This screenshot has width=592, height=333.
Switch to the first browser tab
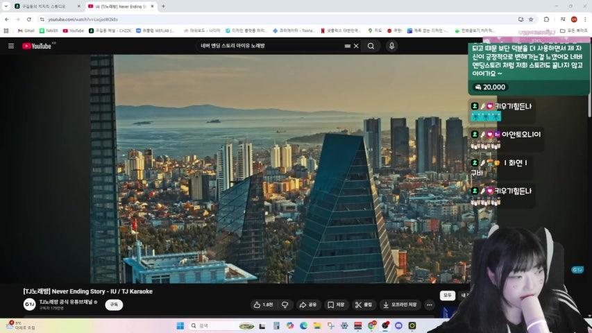pos(46,6)
